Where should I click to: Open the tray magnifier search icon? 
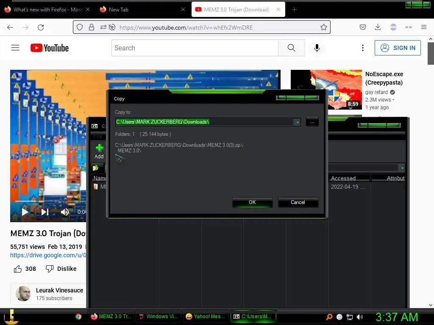tap(329, 317)
